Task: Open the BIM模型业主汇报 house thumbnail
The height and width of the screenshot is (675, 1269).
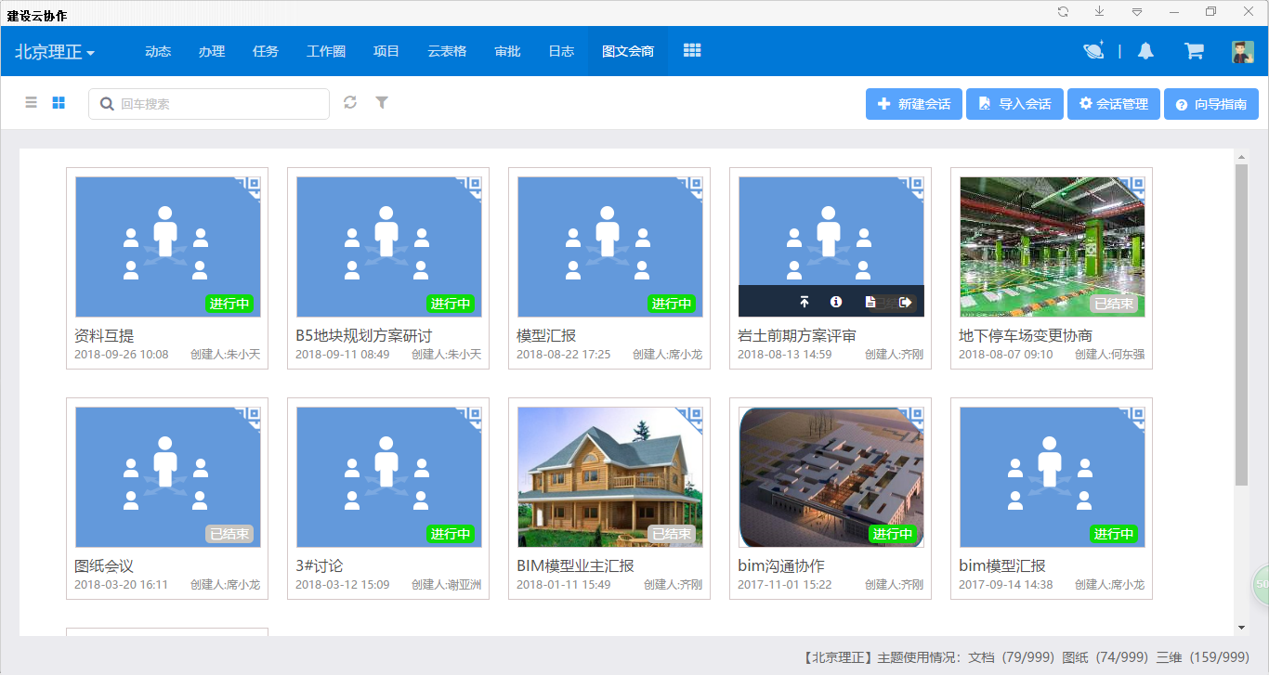Action: click(609, 477)
